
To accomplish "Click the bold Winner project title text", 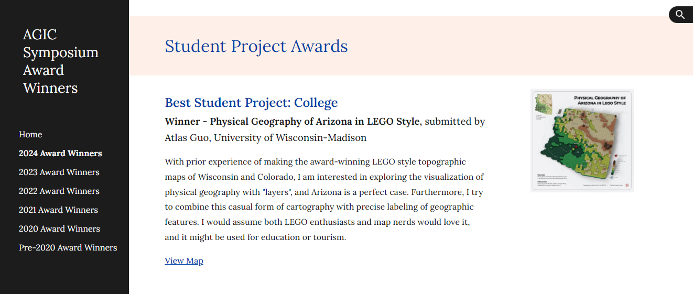I will click(x=292, y=122).
